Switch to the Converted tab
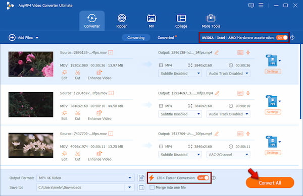 pos(166,38)
